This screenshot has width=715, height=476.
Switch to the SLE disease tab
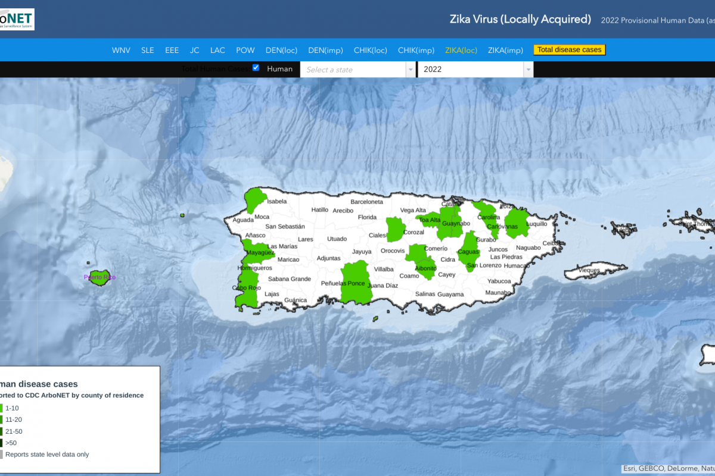148,51
